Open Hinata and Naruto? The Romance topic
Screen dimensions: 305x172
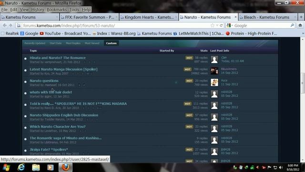[58, 58]
